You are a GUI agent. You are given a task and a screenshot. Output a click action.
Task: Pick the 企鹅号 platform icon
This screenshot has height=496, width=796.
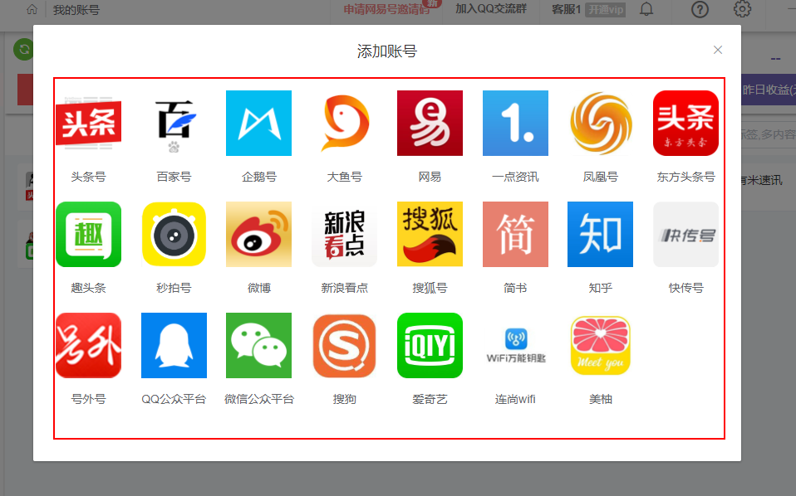click(258, 124)
